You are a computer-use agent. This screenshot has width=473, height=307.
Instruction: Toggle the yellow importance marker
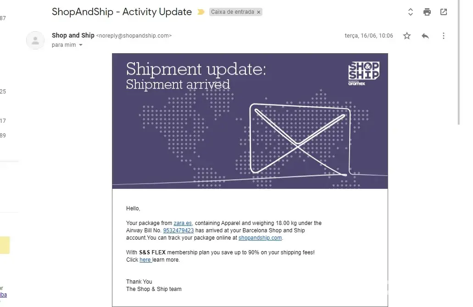200,12
